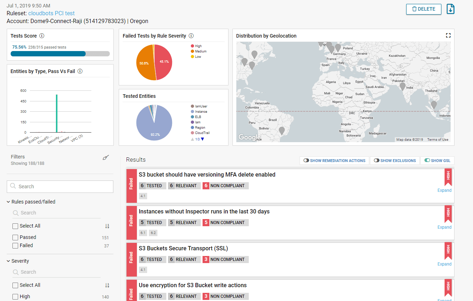Click HIGH ribbon on S3 Secure Transport rule
This screenshot has width=473, height=301.
click(448, 251)
